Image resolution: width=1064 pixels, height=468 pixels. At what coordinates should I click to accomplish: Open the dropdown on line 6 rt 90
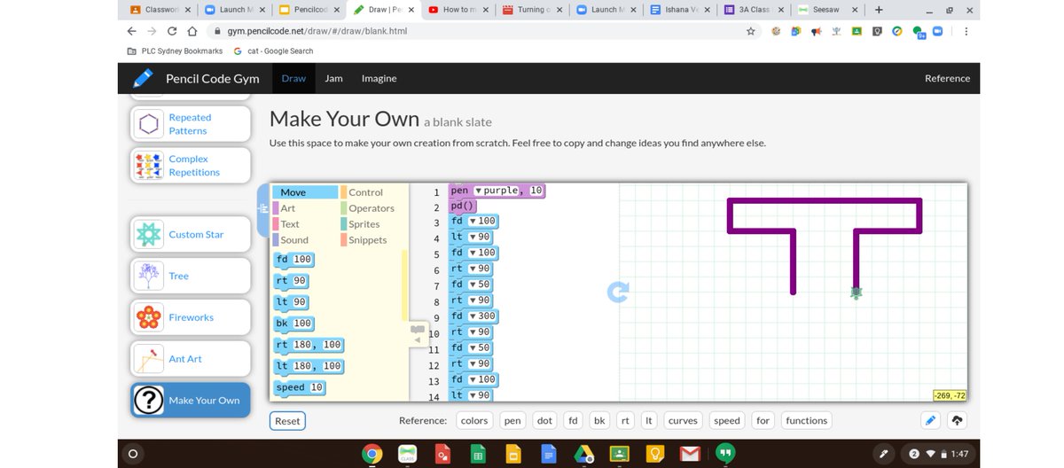coord(473,269)
